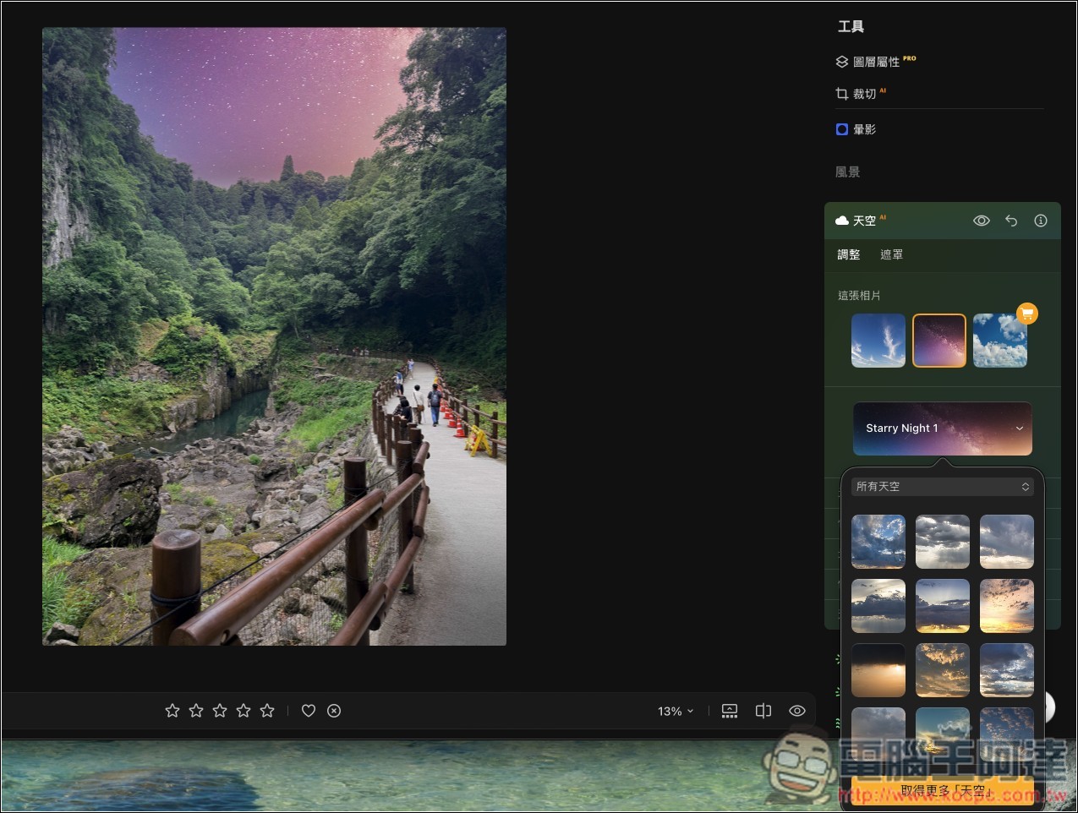Switch to the 遮罩 tab
Viewport: 1078px width, 813px height.
[x=891, y=254]
